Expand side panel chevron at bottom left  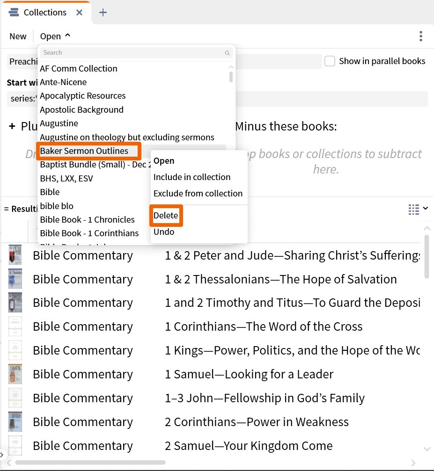2,455
